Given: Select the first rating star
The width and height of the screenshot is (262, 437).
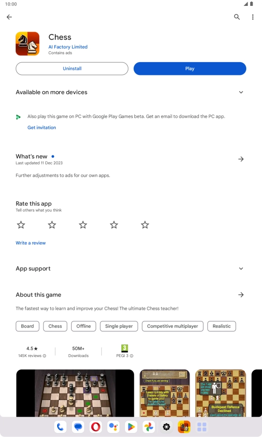Looking at the screenshot, I should [x=21, y=224].
